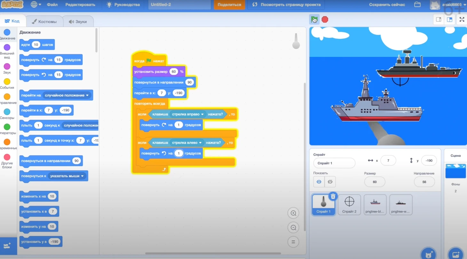Stop the project with the red stop button
467x259 pixels.
click(325, 20)
